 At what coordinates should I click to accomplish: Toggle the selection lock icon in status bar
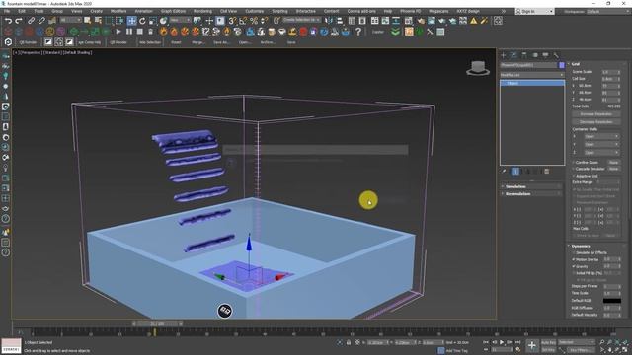(x=349, y=342)
